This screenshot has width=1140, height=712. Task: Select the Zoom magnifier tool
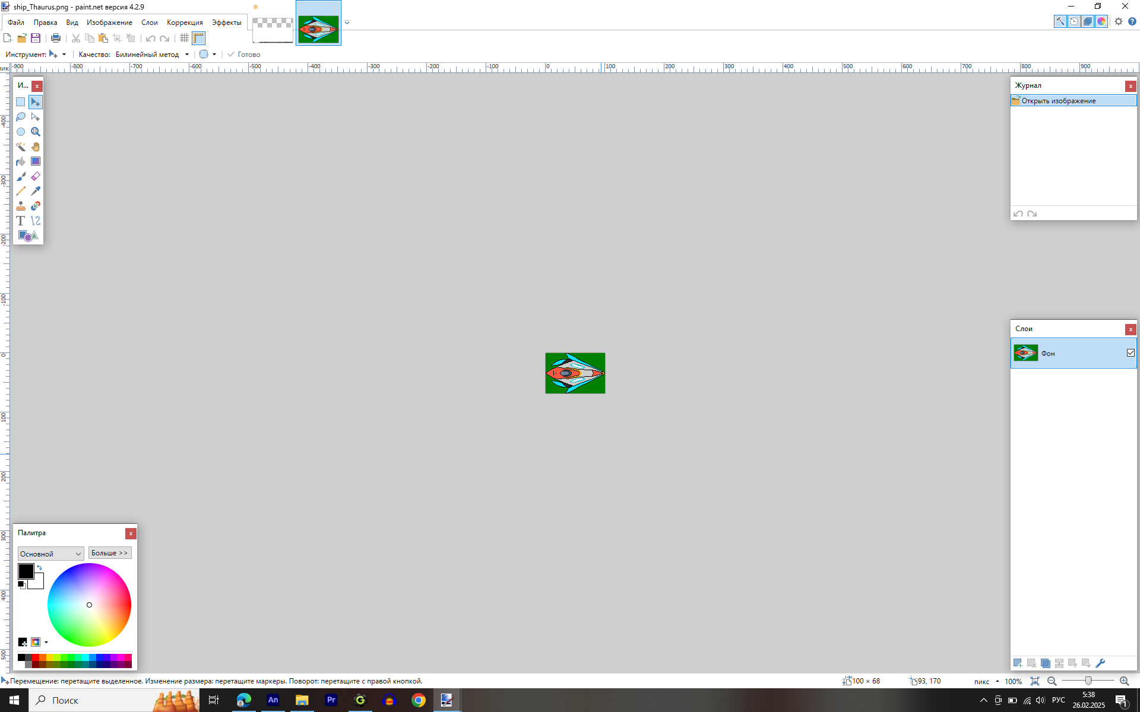(36, 132)
